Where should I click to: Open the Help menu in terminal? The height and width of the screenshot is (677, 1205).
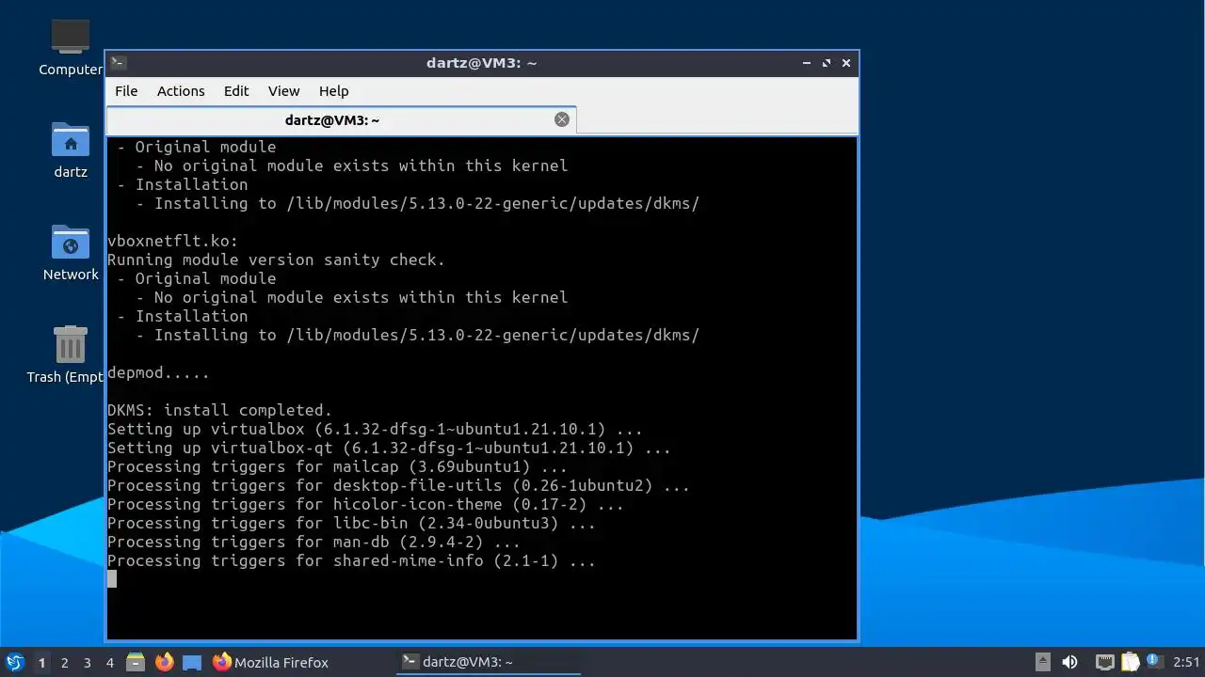pos(333,91)
